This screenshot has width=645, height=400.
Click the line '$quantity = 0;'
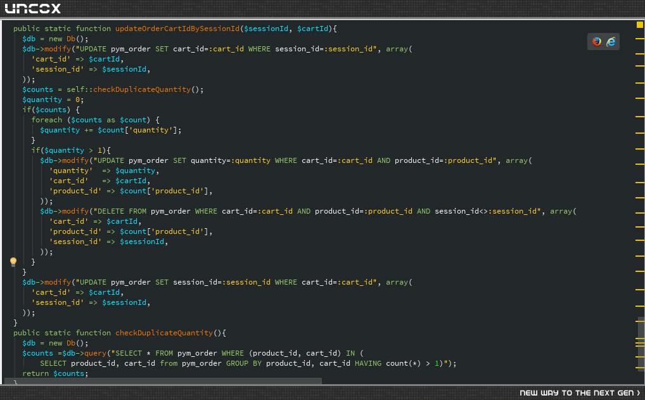pos(53,100)
